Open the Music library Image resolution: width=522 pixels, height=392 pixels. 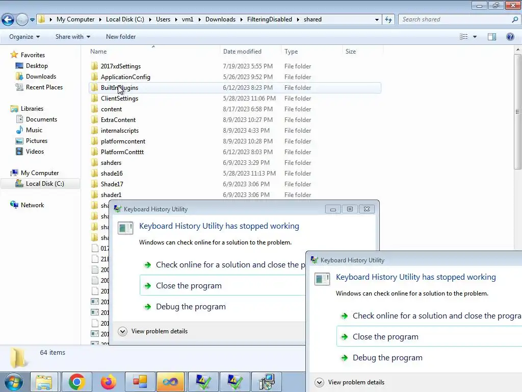pos(34,130)
